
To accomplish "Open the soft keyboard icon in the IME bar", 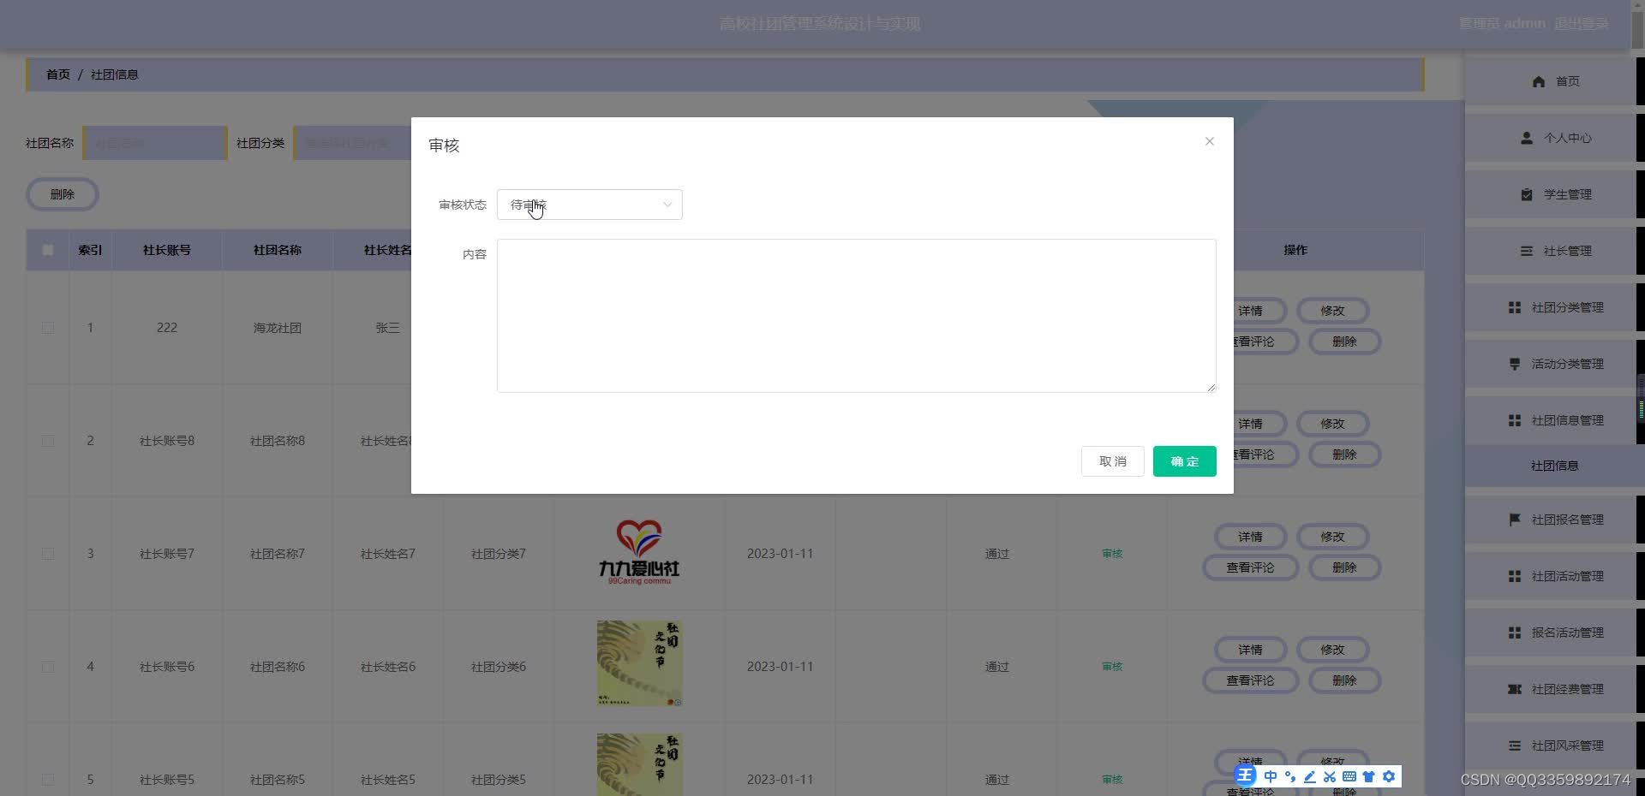I will click(x=1349, y=776).
